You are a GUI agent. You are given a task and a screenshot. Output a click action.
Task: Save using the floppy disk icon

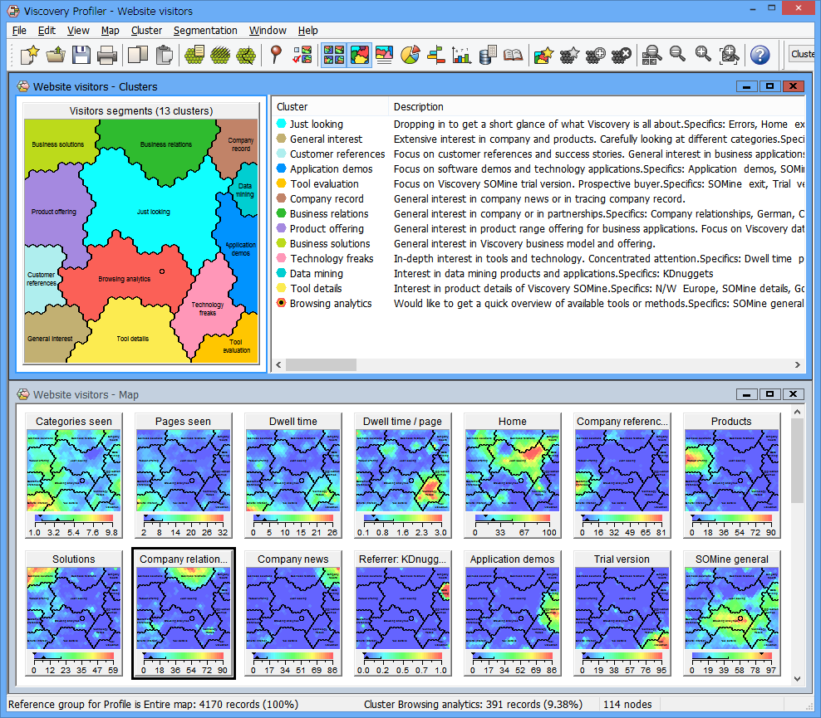(81, 55)
